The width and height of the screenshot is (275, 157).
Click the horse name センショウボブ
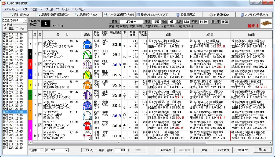(53, 115)
